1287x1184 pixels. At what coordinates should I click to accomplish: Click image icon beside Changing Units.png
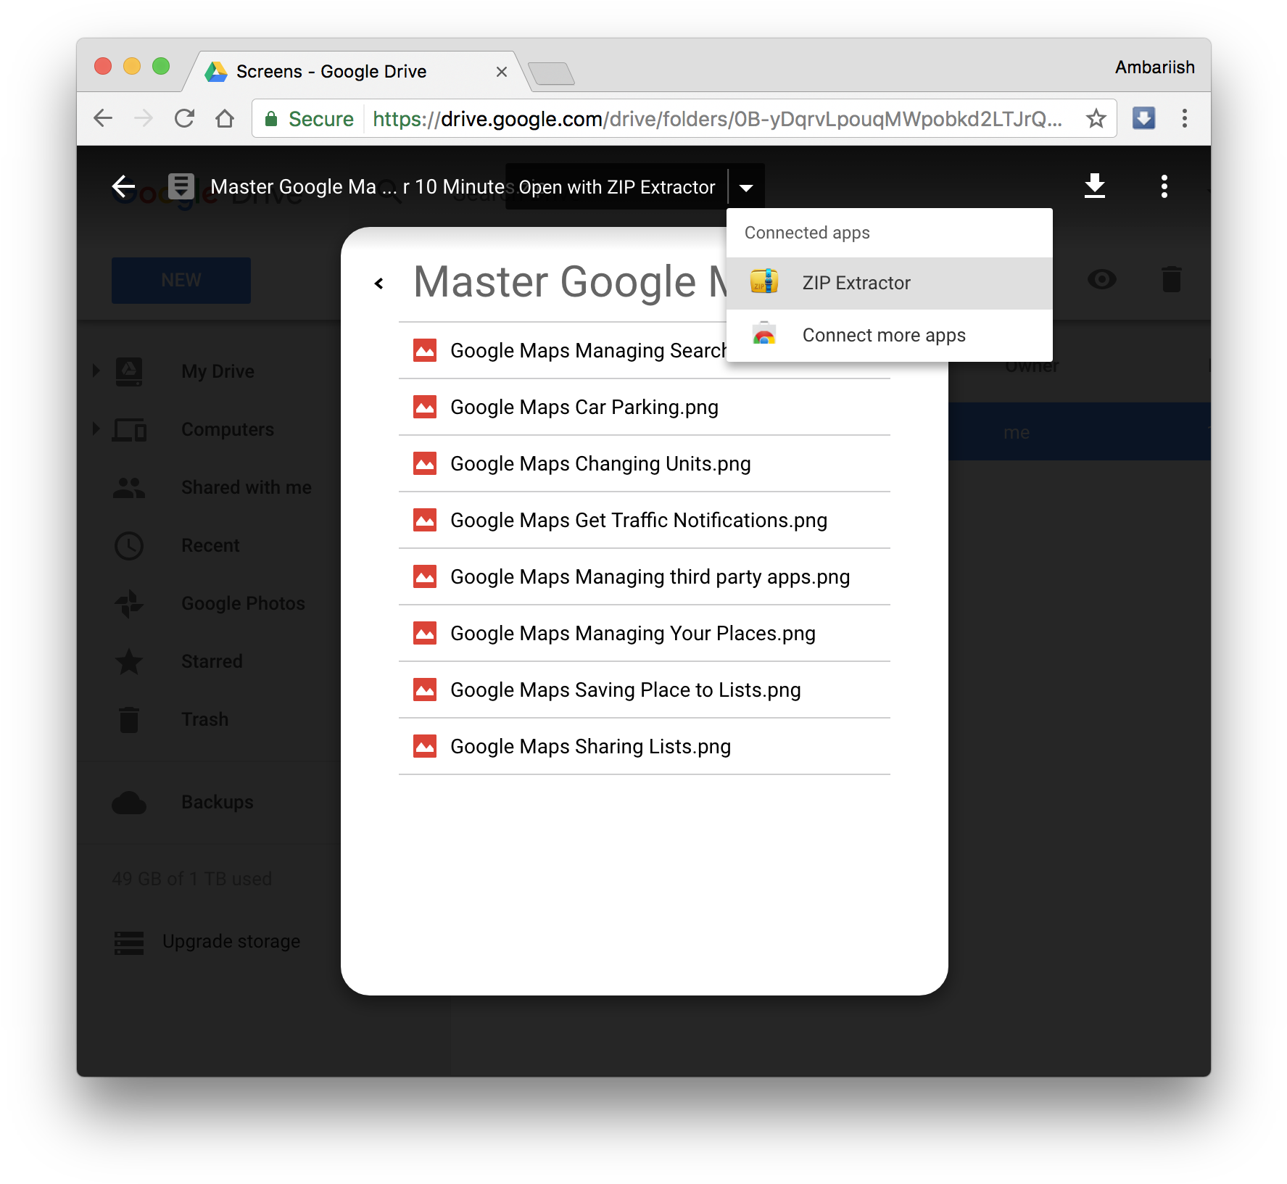pyautogui.click(x=425, y=463)
